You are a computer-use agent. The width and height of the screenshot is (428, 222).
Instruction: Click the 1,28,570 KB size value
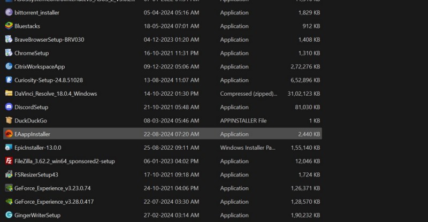tap(305, 202)
